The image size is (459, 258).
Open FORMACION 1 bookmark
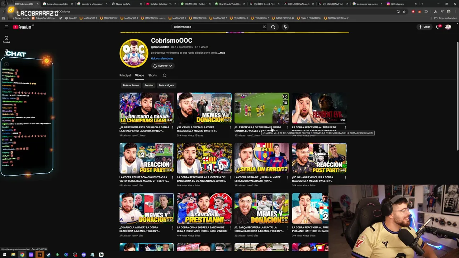(238, 18)
